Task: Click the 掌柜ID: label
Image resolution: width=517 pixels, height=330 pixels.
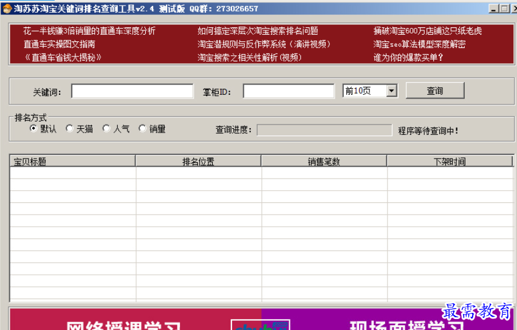Action: [217, 92]
